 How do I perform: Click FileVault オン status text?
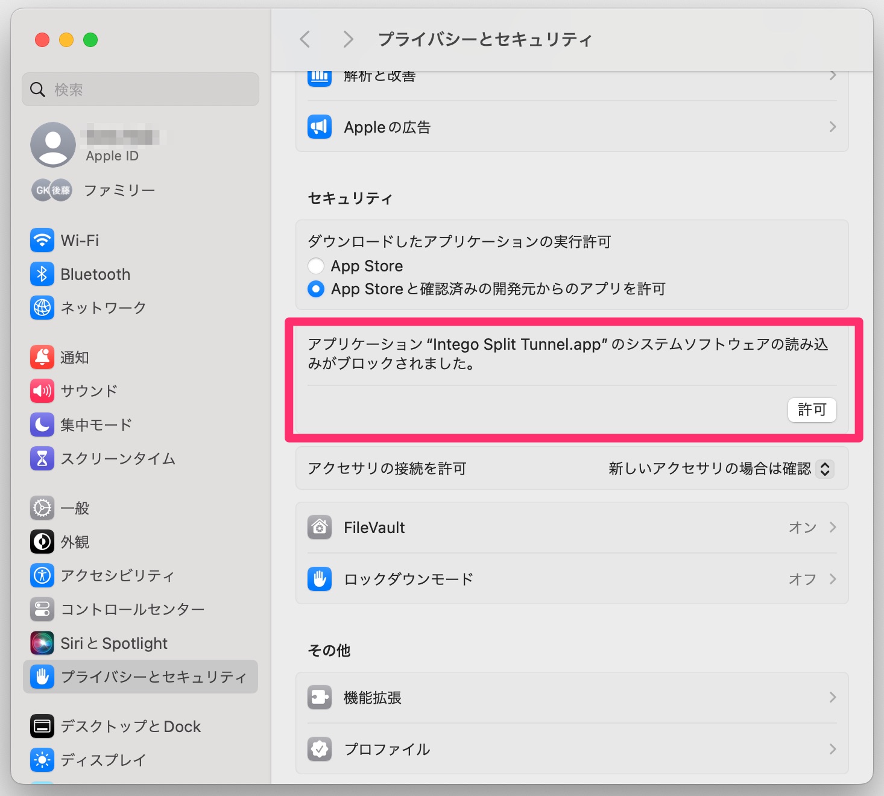pyautogui.click(x=803, y=528)
